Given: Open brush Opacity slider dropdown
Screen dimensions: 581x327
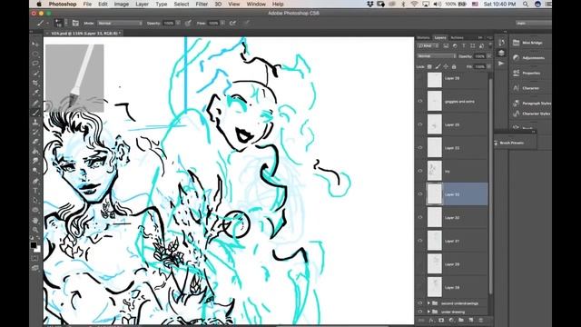Looking at the screenshot, I should pos(178,23).
